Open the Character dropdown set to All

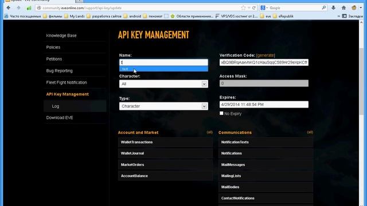(163, 84)
